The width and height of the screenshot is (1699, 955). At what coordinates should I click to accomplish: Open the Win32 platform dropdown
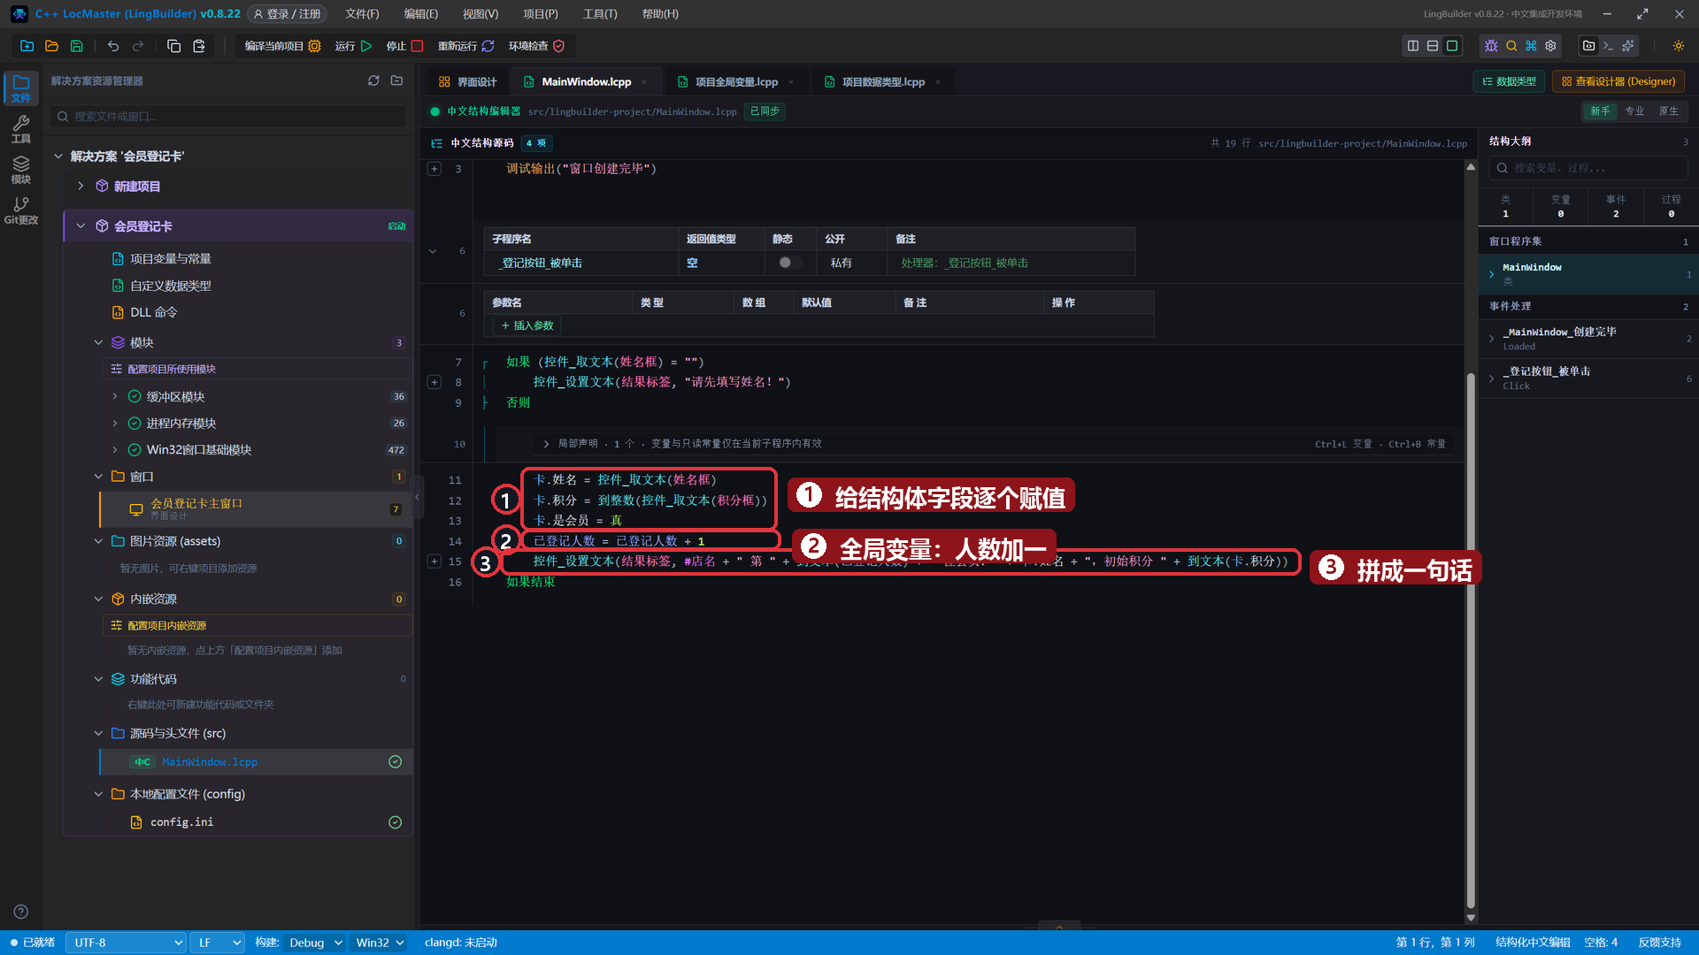click(380, 943)
